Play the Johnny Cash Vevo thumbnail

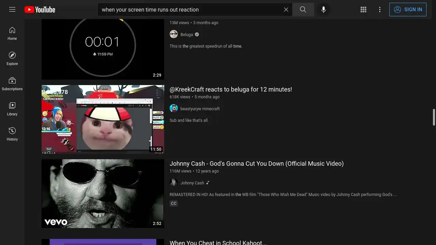coord(103,194)
